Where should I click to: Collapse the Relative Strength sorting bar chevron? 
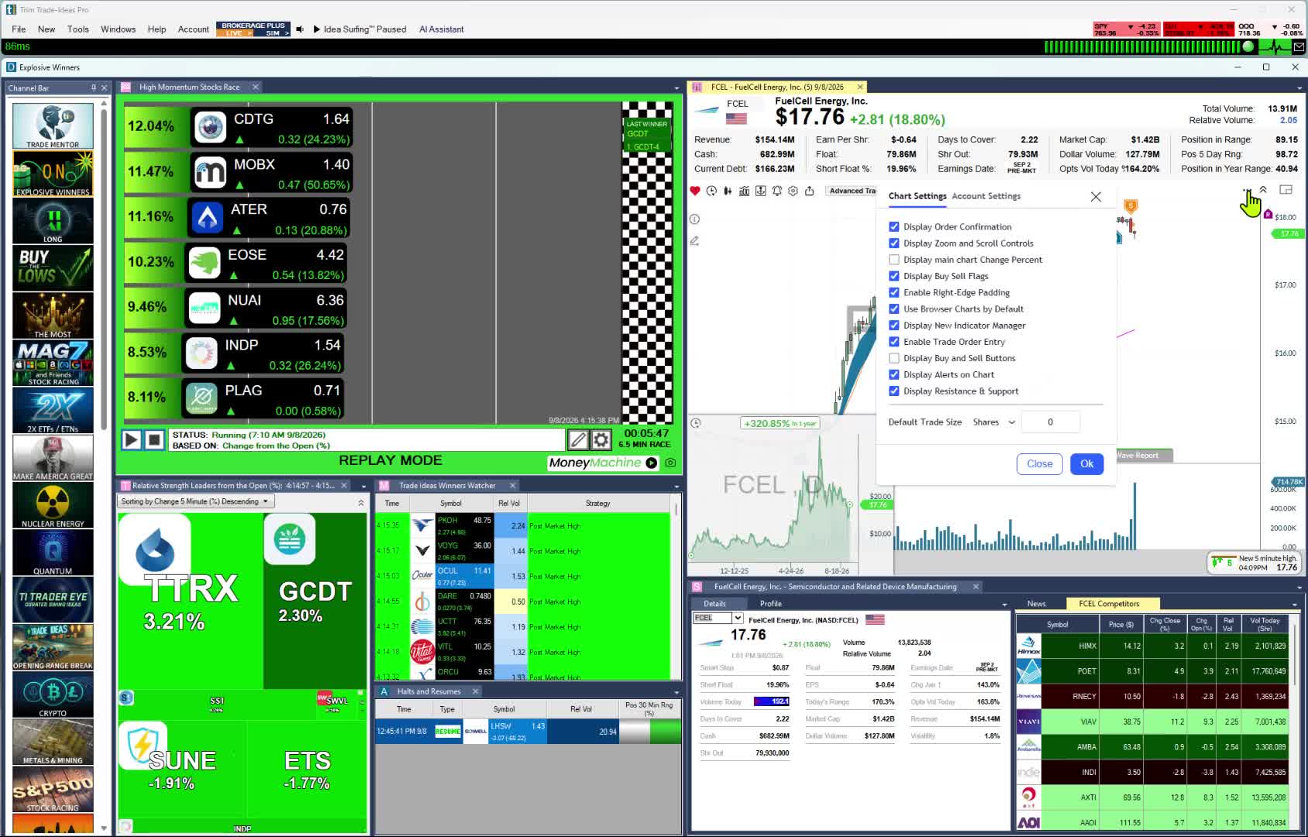coord(361,502)
